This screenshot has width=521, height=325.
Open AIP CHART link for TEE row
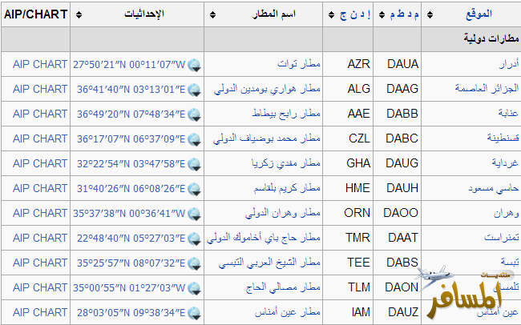coord(40,263)
